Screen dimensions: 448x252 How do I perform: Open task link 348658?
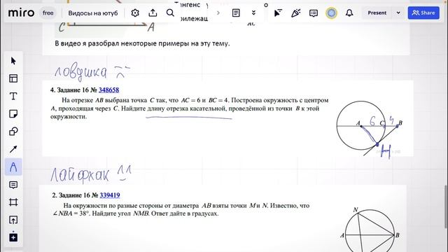[109, 90]
